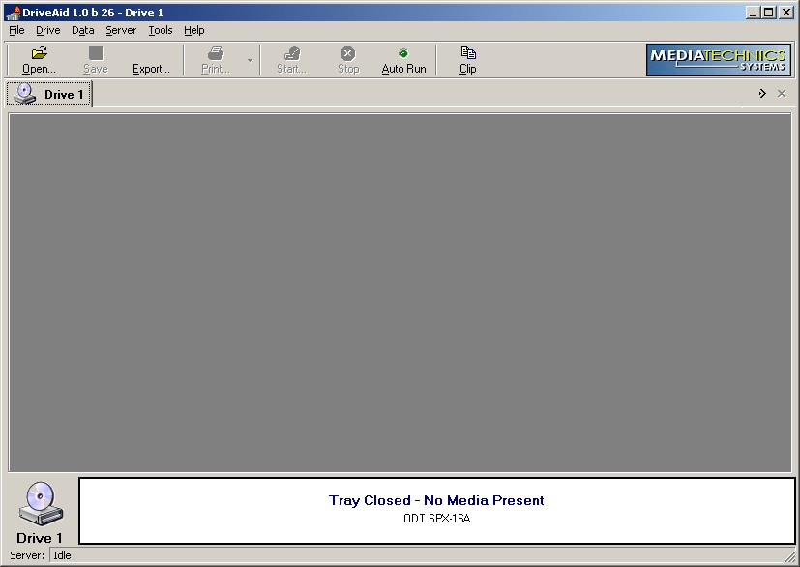This screenshot has height=567, width=800.
Task: Open the Server menu
Action: pos(121,30)
